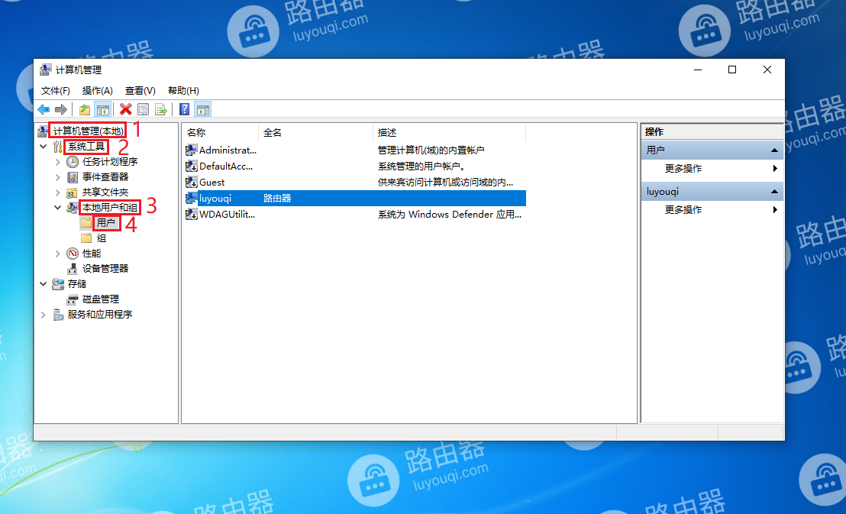Click the Event Viewer icon
Screen dimensions: 846x514
73,177
